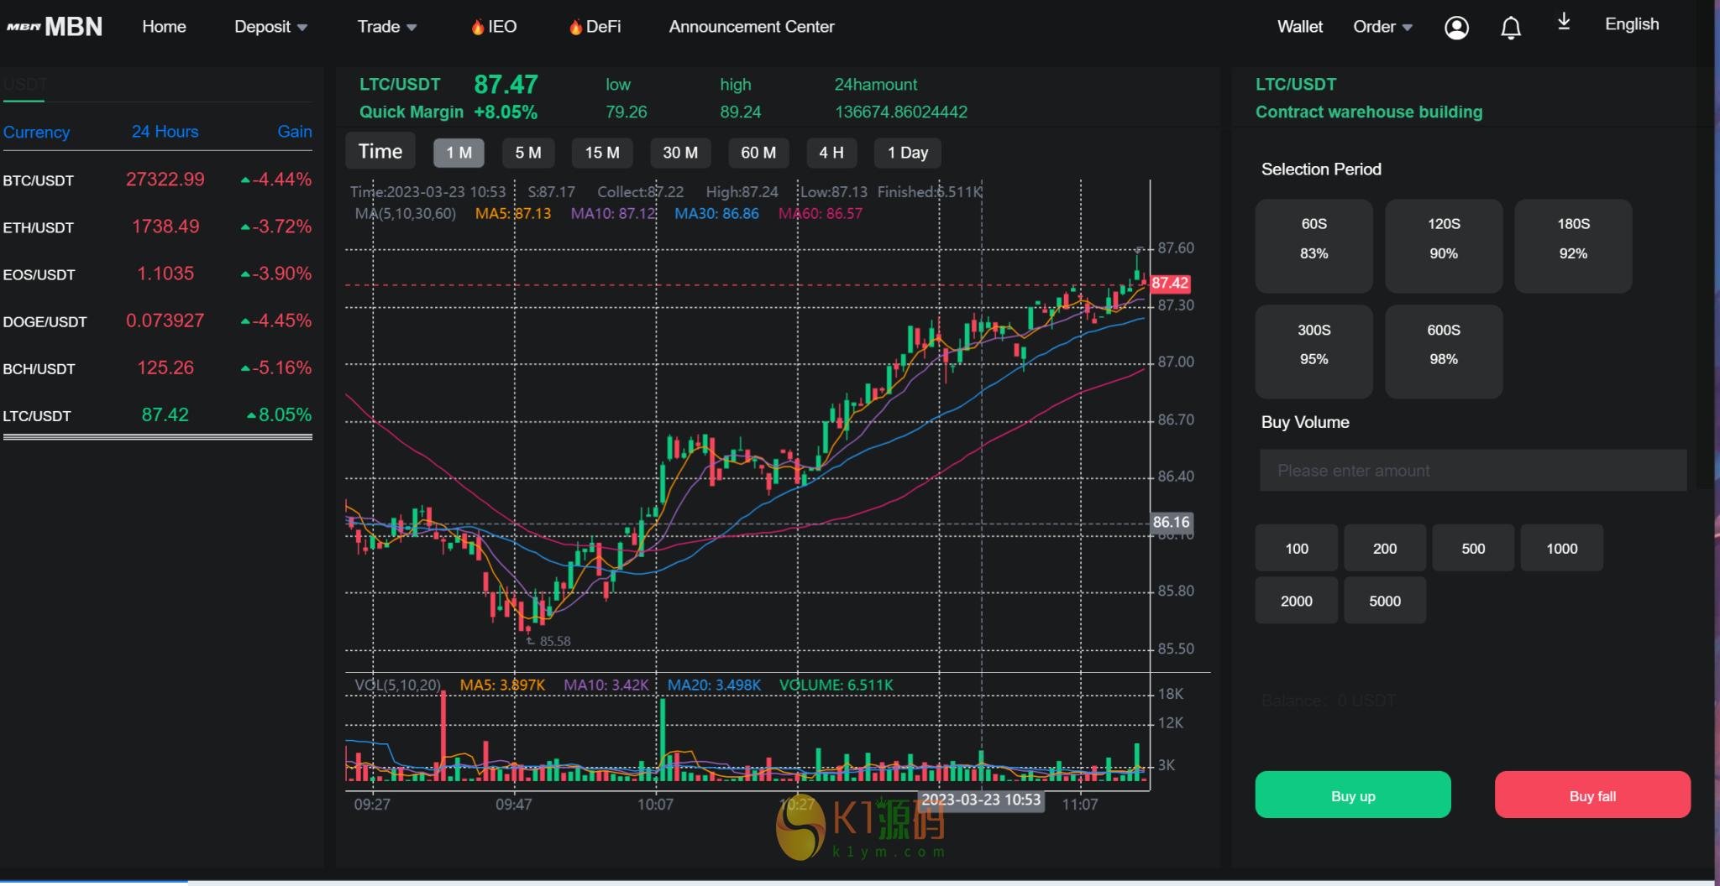The image size is (1720, 886).
Task: Switch chart to 15 M interval
Action: tap(602, 153)
